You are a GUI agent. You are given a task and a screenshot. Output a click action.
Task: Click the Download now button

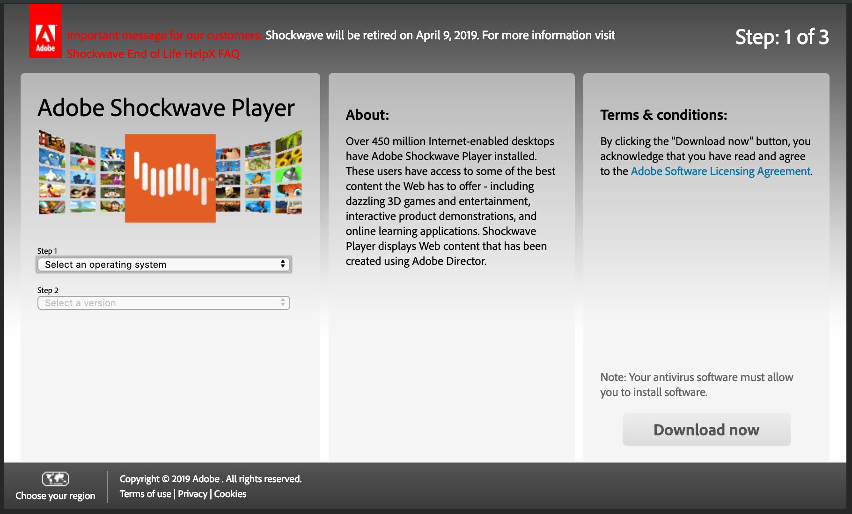click(707, 429)
